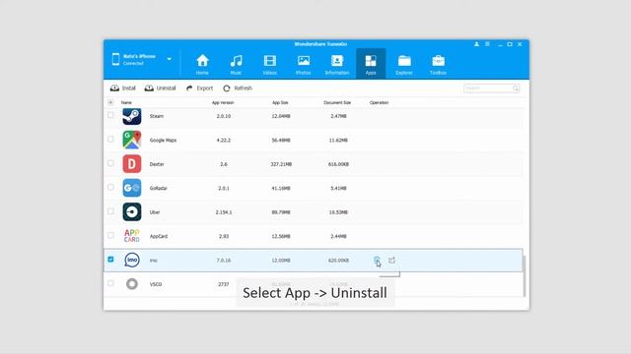Image resolution: width=631 pixels, height=354 pixels.
Task: Click the Steam app icon
Action: [132, 116]
